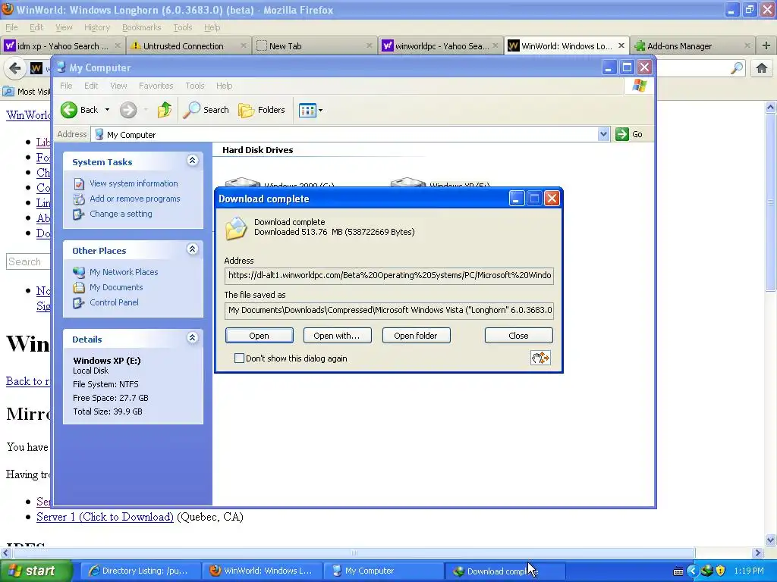Click Open with... button
The width and height of the screenshot is (777, 582).
coord(337,336)
